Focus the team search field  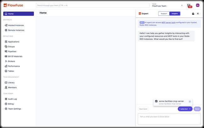(x=93, y=5)
